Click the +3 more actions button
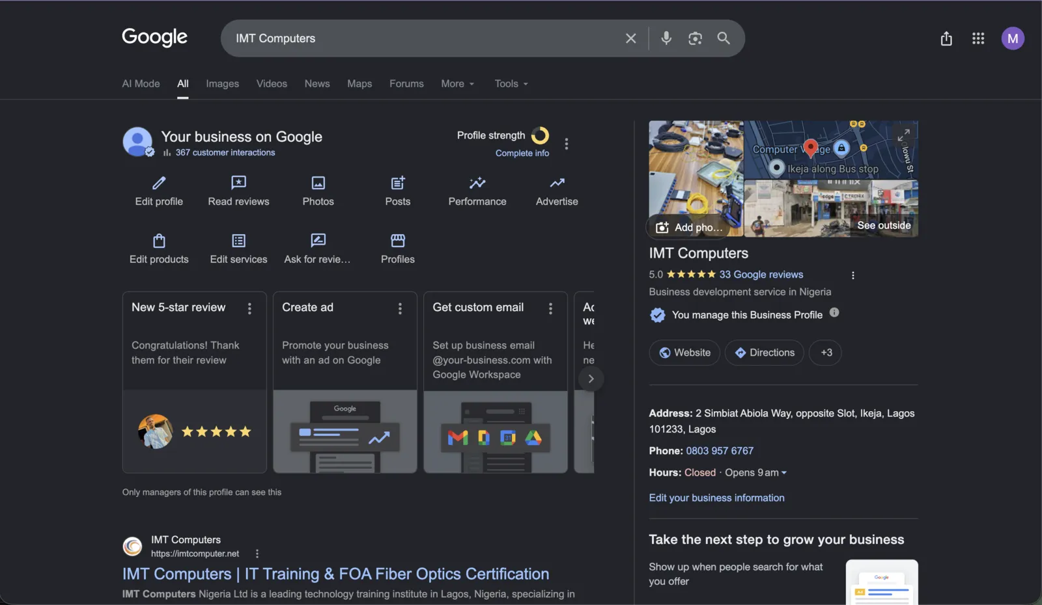Viewport: 1042px width, 605px height. pyautogui.click(x=825, y=353)
